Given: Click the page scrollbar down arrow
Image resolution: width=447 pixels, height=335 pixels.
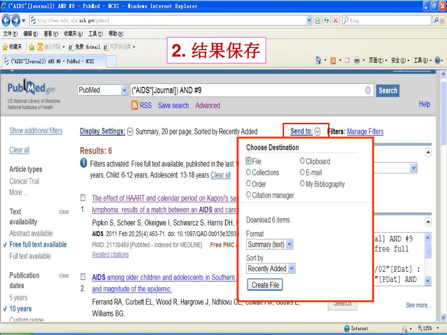Looking at the screenshot, I should pos(444,317).
